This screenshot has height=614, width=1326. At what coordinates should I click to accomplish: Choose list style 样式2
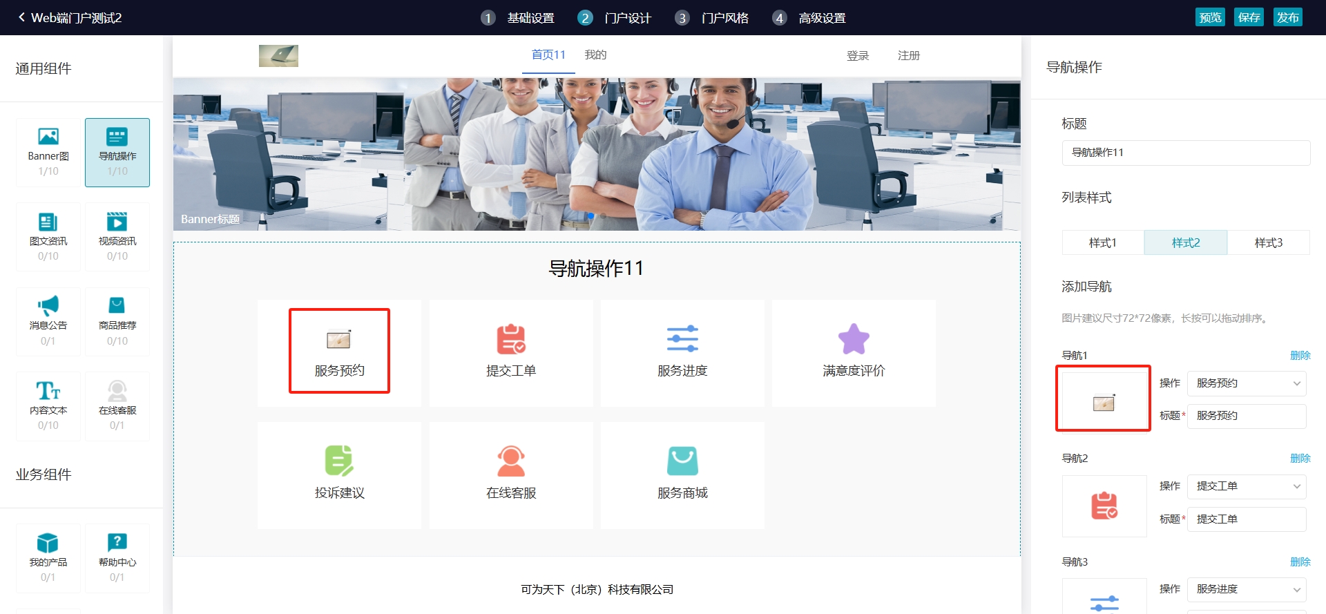point(1186,242)
